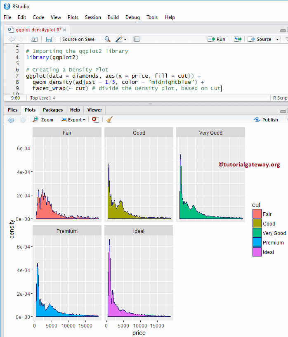This screenshot has height=337, width=288.
Task: Expand the Export dropdown menu
Action: [x=73, y=120]
